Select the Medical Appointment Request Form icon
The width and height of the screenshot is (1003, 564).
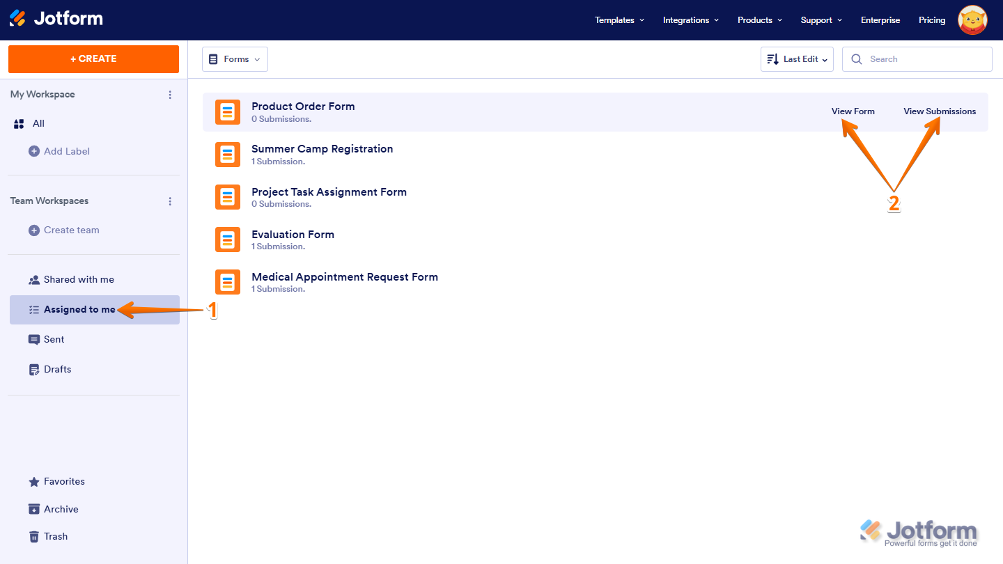pos(228,281)
